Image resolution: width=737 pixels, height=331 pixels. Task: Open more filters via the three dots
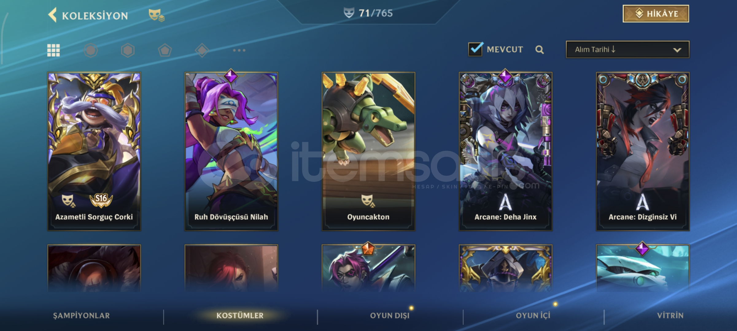[239, 50]
